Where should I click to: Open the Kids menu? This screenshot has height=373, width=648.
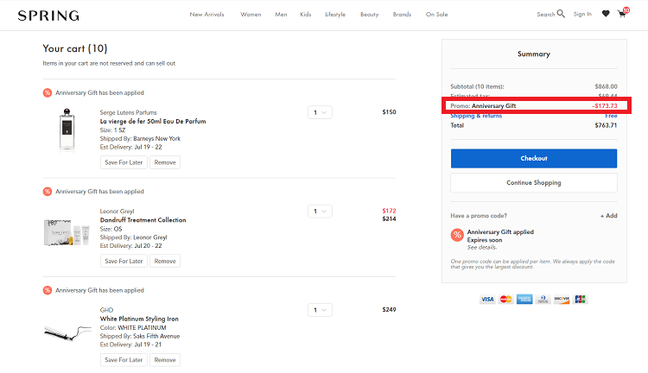[x=305, y=14]
